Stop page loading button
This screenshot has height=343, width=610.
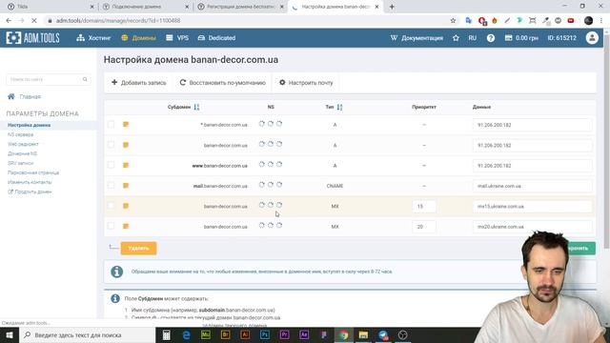(x=34, y=21)
